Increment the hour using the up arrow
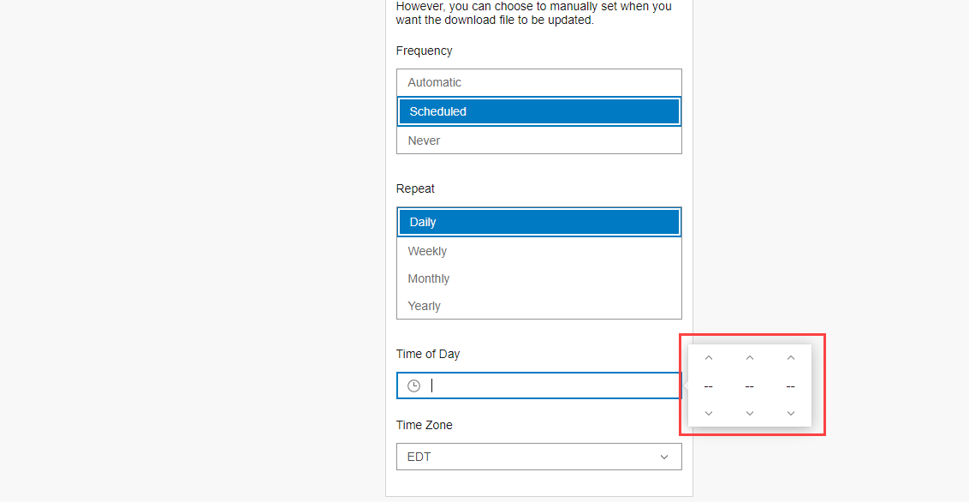Image resolution: width=969 pixels, height=502 pixels. (x=708, y=357)
